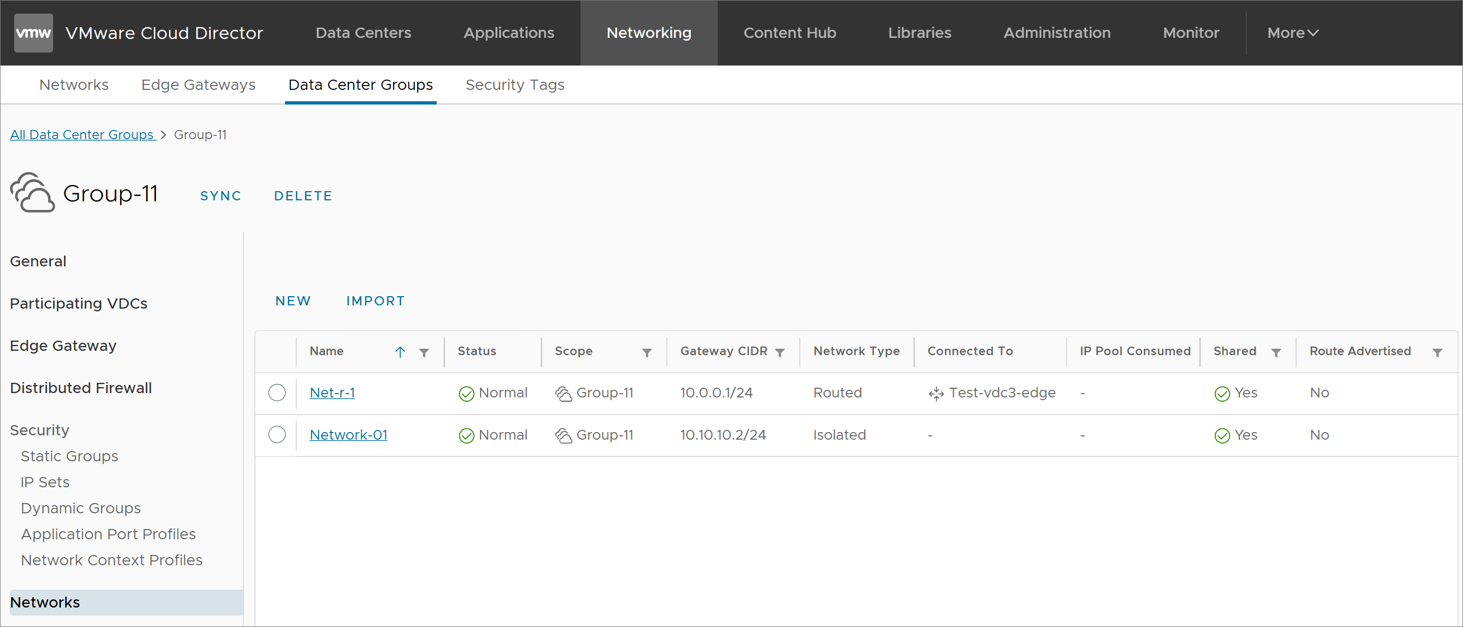Switch to the Security Tags tab

515,84
